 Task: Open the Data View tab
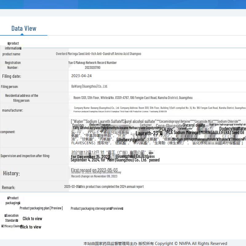point(24,29)
